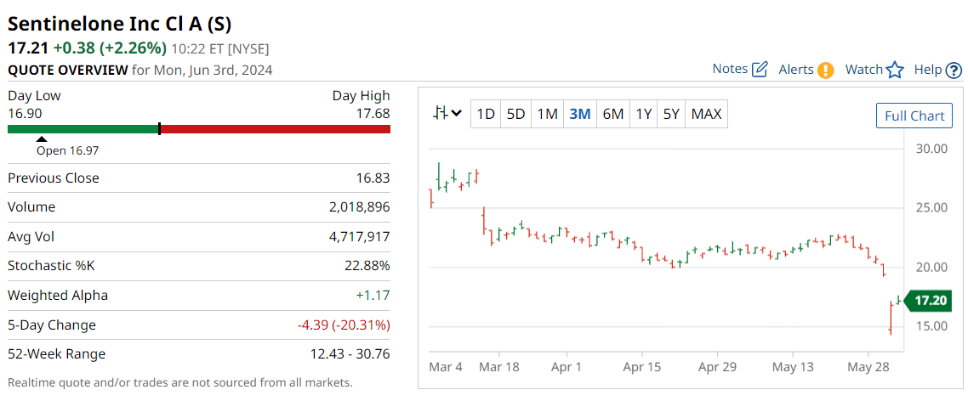Select the 5Y chart range
This screenshot has height=401, width=968.
click(x=671, y=114)
